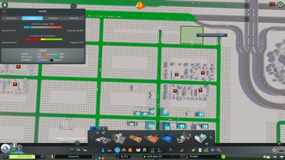The image size is (285, 160).
Task: Close the build toolbar with the X button
Action: 279,143
